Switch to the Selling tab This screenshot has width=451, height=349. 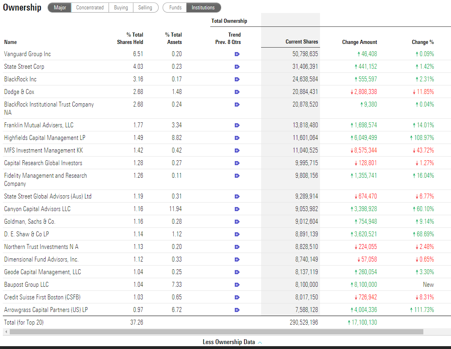pos(145,7)
